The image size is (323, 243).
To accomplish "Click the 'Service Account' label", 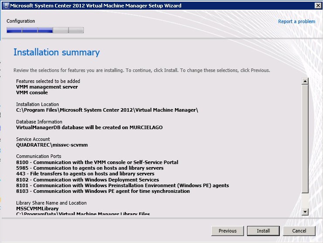I will coord(33,139).
